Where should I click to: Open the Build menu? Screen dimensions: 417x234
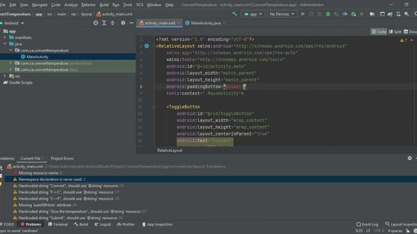[104, 5]
